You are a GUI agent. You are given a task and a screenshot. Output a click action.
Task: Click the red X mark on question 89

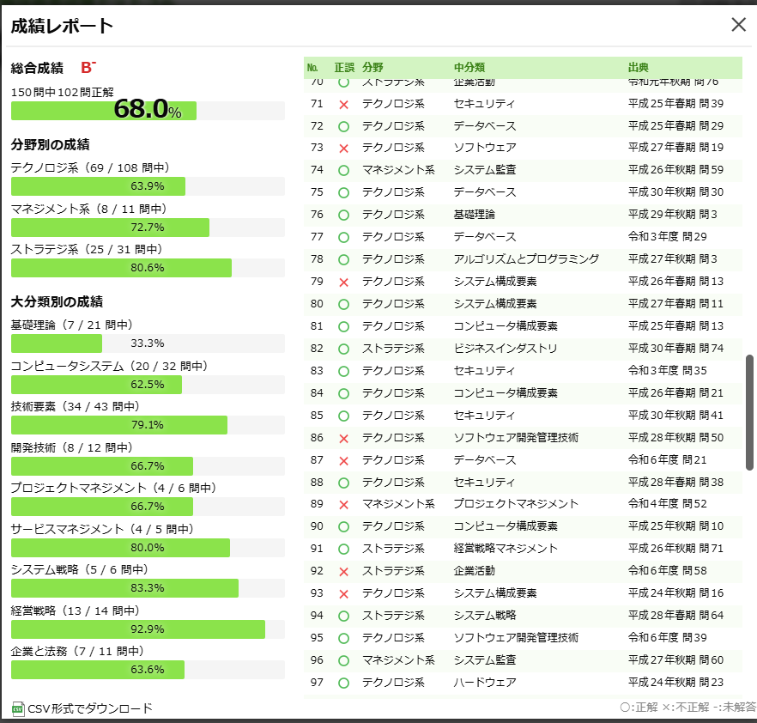[343, 505]
